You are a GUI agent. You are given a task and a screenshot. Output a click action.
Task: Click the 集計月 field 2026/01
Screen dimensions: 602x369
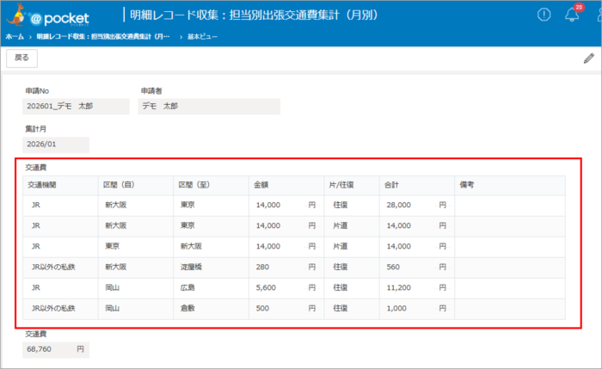click(56, 145)
